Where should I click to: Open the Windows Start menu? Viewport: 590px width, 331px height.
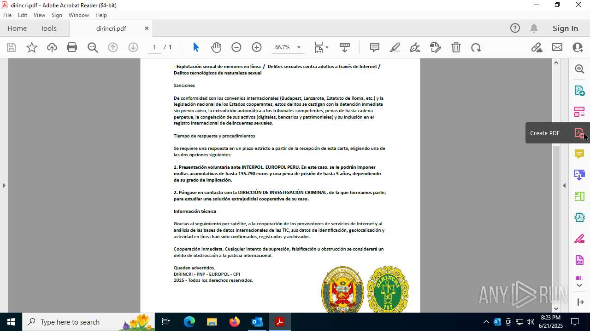11,322
